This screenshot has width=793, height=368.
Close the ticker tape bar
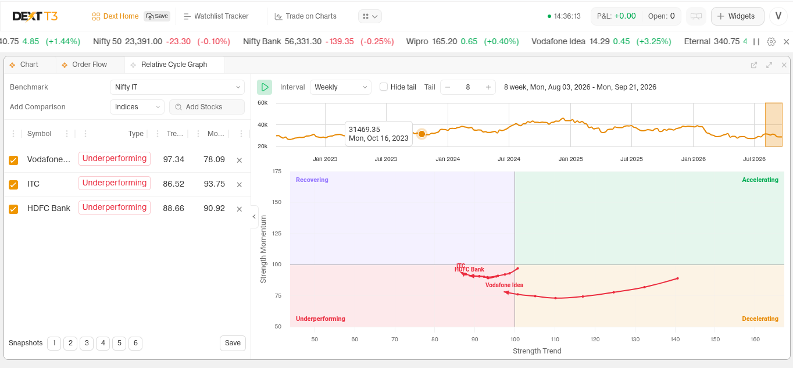[x=787, y=42]
